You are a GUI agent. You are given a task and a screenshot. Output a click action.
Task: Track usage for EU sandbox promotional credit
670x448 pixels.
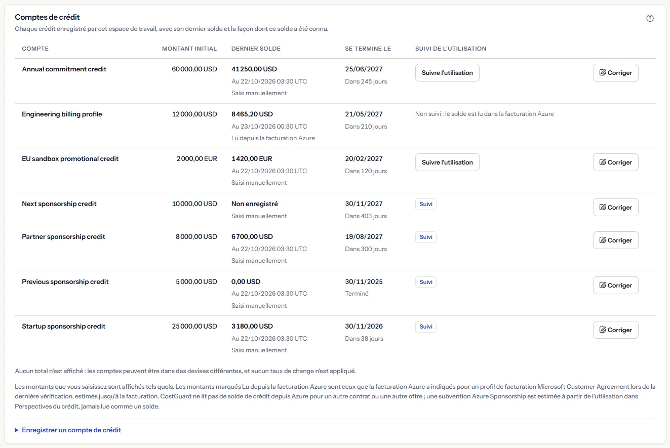click(447, 162)
